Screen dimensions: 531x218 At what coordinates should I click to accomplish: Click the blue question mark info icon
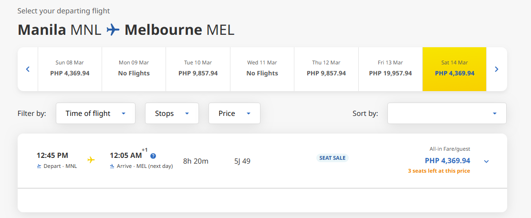click(x=153, y=156)
